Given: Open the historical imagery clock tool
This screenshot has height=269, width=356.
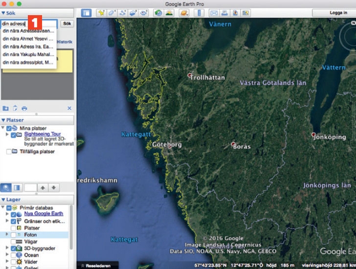Looking at the screenshot, I should pos(158,13).
